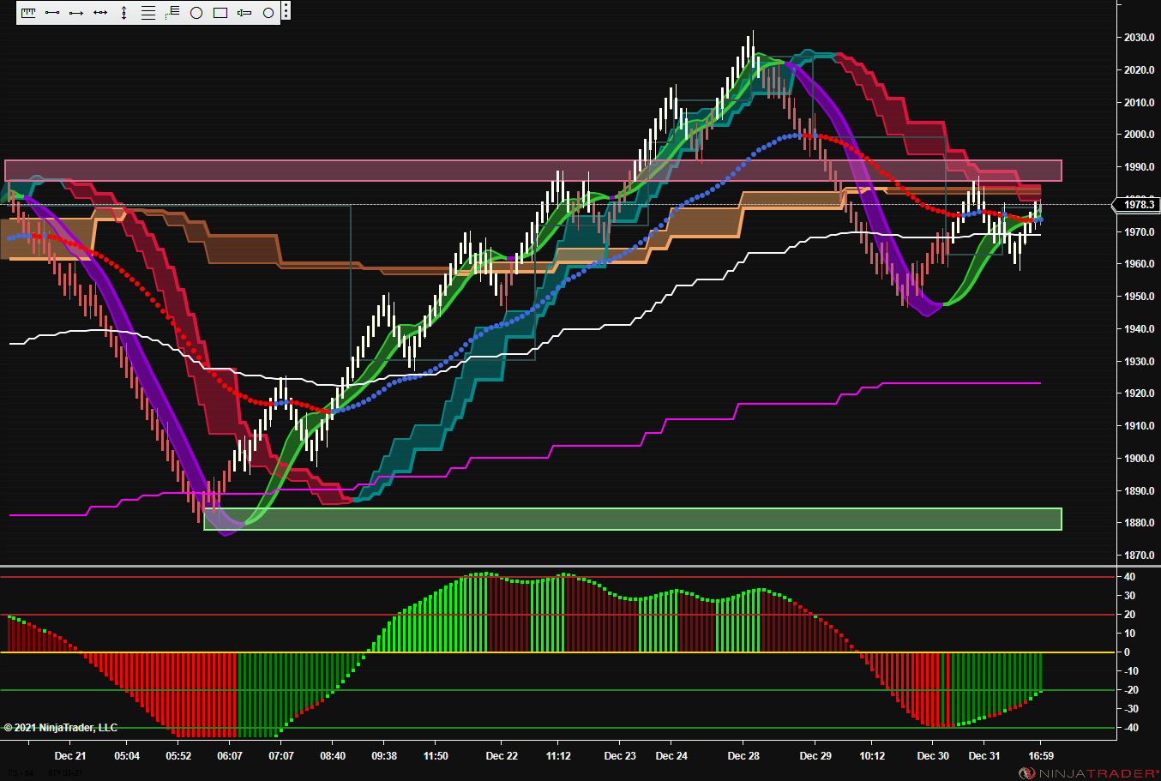1161x781 pixels.
Task: Select the ellipse drawing tool
Action: [196, 13]
